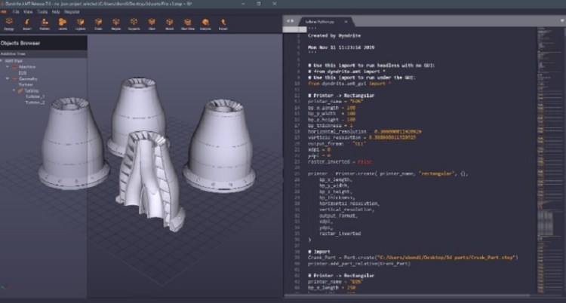
Task: Collapse the Geometry node in tree
Action: (x=8, y=78)
